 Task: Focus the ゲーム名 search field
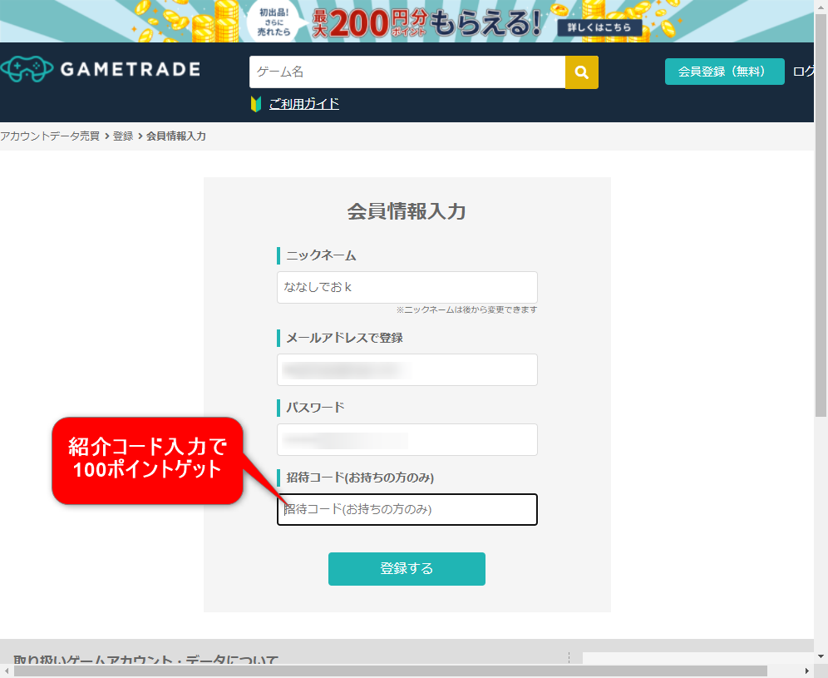(399, 72)
